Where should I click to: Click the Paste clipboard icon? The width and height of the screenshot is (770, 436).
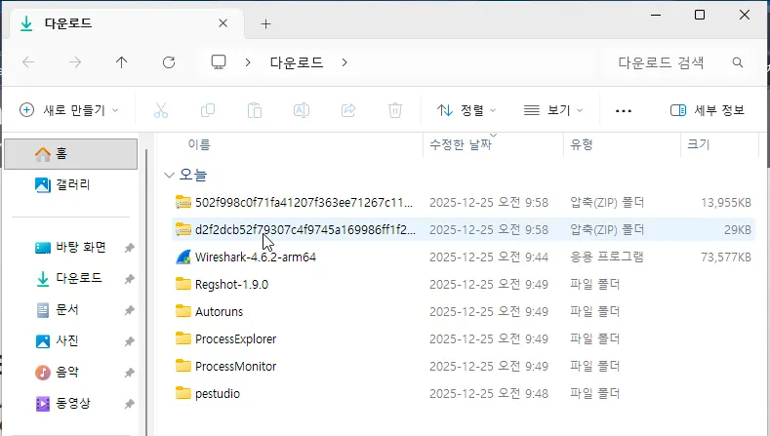tap(255, 110)
